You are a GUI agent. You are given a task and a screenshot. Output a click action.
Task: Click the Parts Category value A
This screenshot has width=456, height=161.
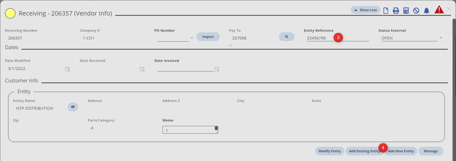(x=92, y=128)
